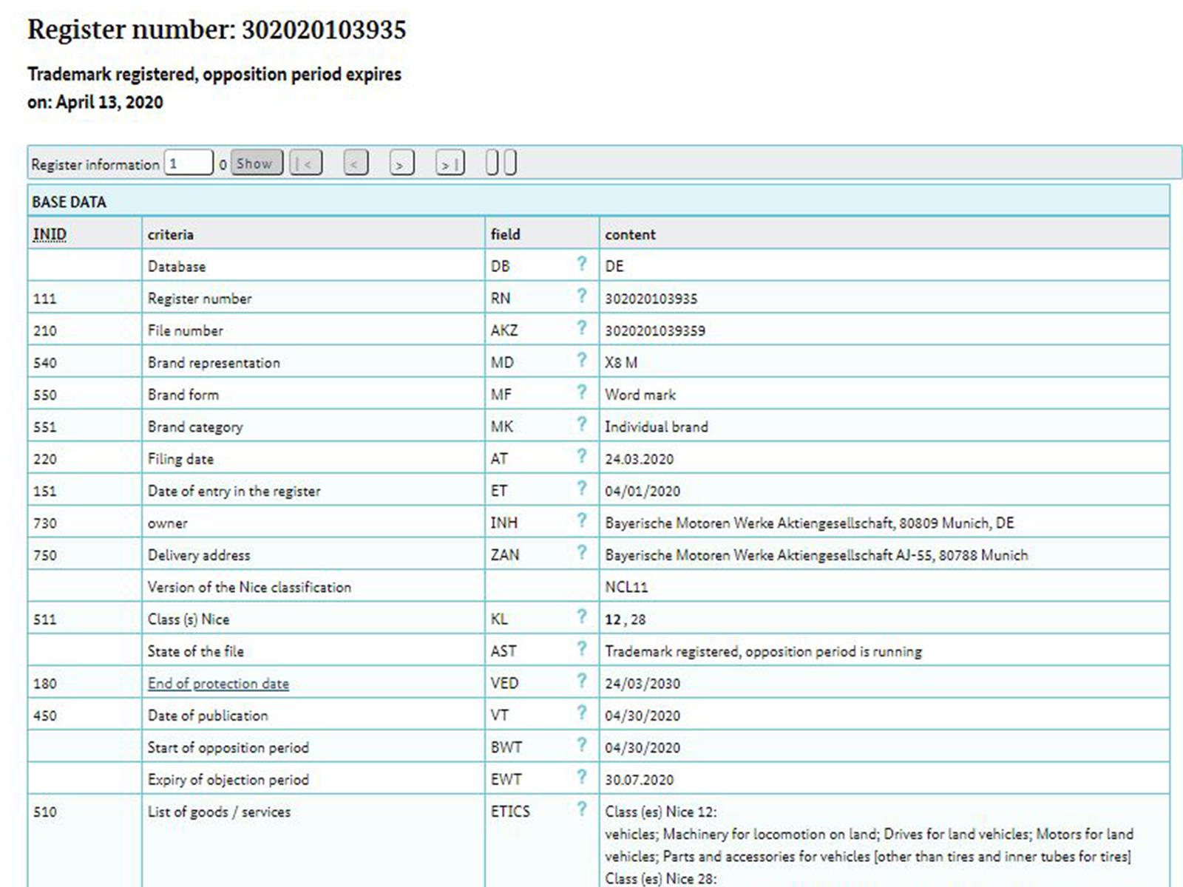The width and height of the screenshot is (1183, 887).
Task: Select filing date 24.03.2020
Action: (x=640, y=459)
